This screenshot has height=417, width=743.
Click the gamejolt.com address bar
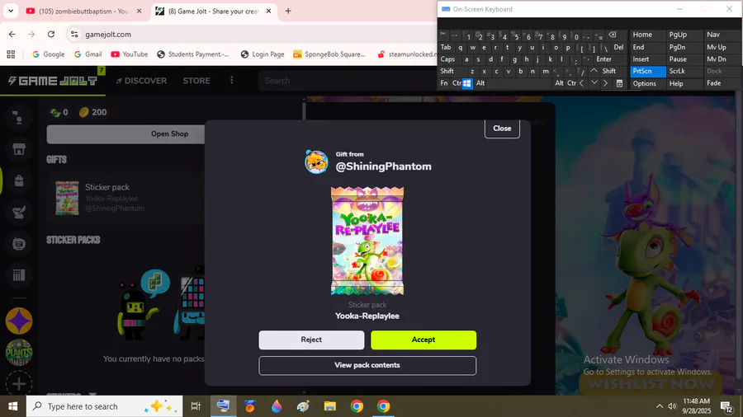[256, 34]
